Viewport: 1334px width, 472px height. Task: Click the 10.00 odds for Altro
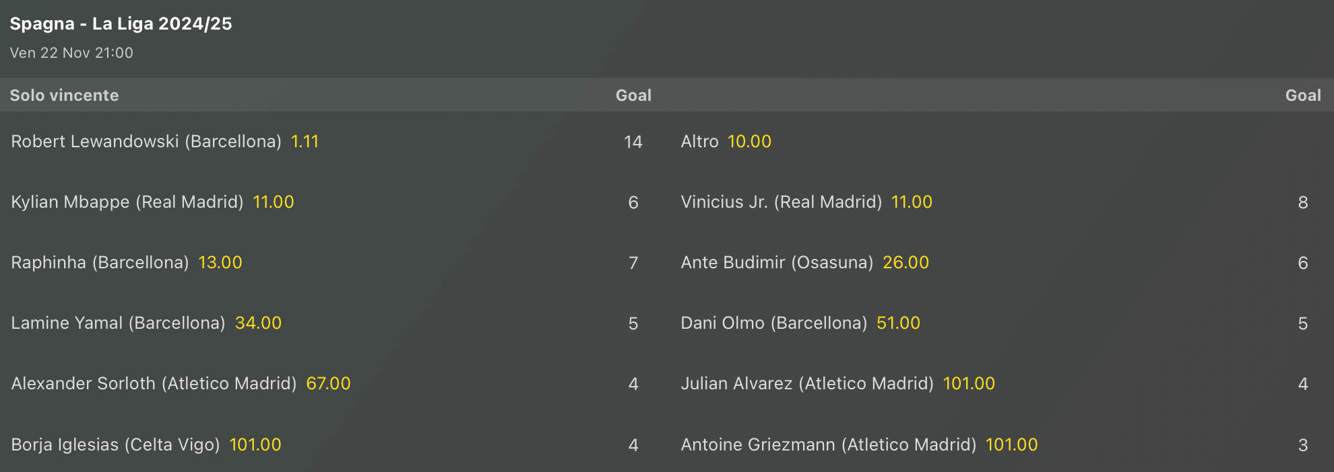pos(749,142)
